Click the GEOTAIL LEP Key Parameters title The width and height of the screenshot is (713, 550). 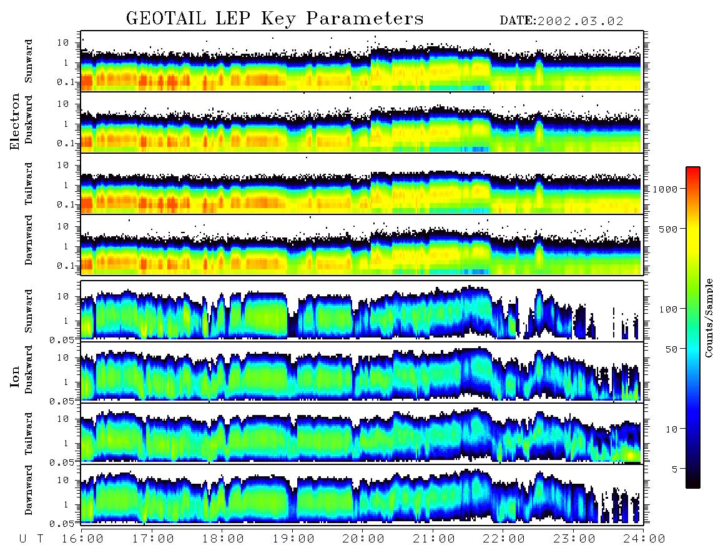click(275, 19)
